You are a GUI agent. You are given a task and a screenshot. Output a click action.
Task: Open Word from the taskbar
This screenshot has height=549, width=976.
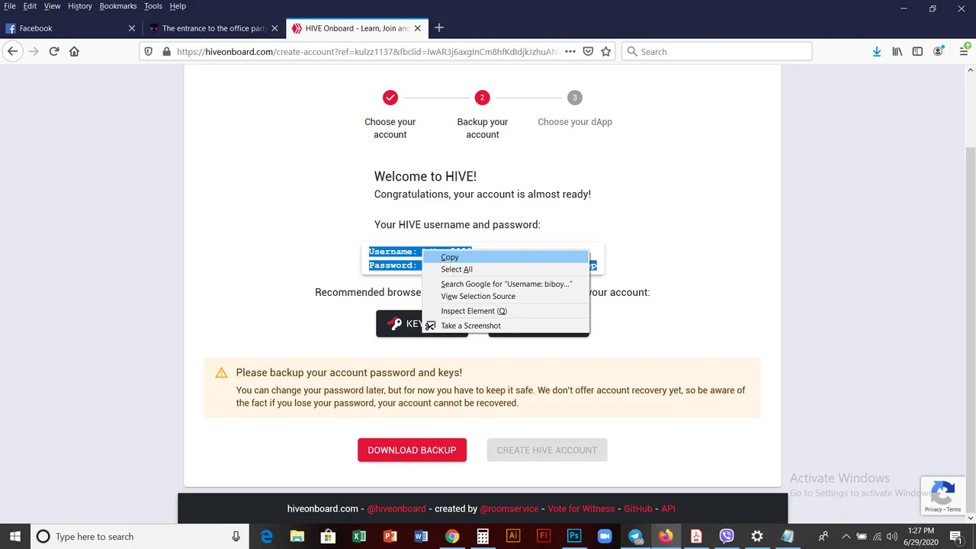421,536
